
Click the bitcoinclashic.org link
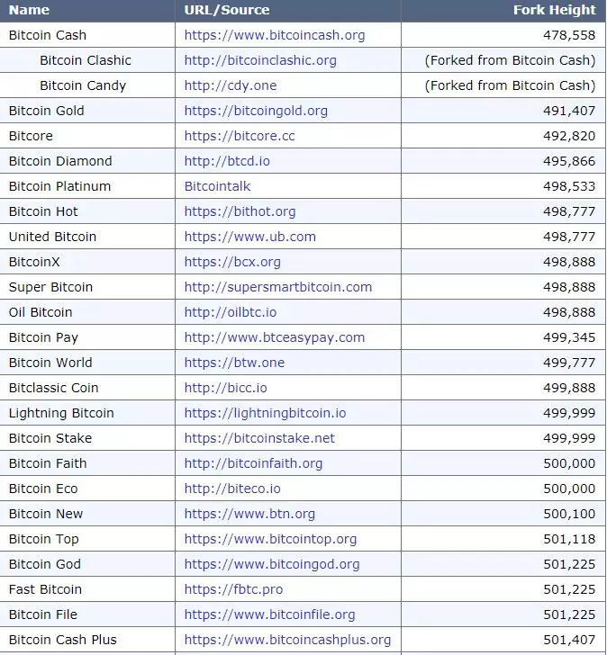[x=260, y=60]
